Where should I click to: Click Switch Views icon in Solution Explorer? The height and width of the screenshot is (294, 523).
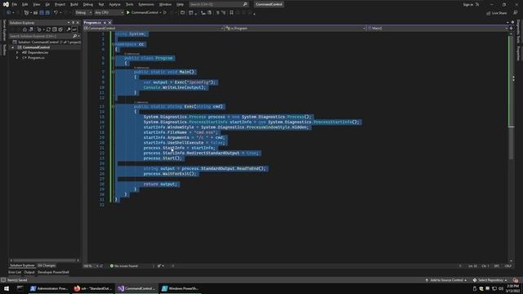tap(31, 29)
